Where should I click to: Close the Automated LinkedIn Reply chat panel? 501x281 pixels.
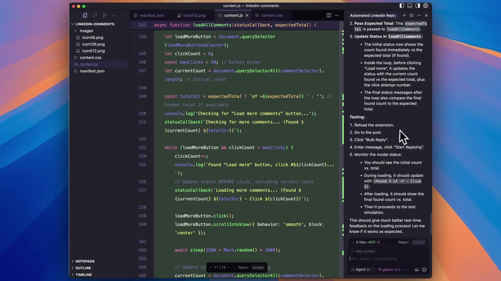point(426,16)
